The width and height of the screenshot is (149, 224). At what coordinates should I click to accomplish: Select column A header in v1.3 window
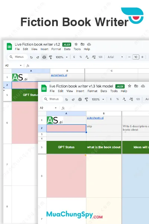[66, 113]
